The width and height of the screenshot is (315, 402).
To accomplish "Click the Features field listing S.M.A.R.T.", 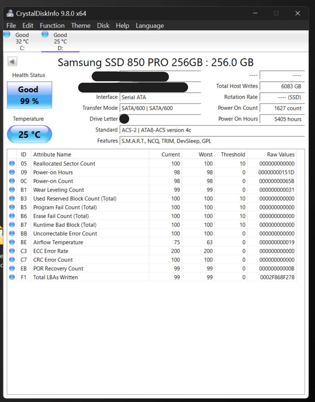I will (212, 141).
